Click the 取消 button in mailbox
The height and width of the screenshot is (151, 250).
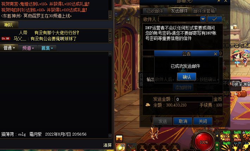point(183,121)
